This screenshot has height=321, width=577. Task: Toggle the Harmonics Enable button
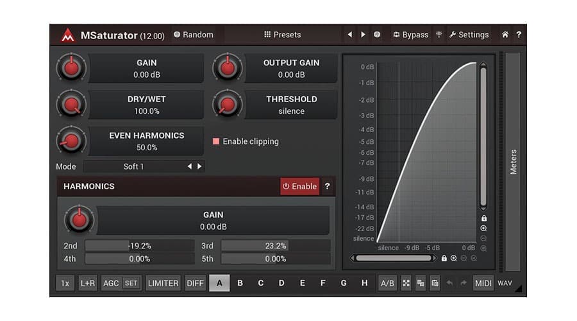point(300,186)
